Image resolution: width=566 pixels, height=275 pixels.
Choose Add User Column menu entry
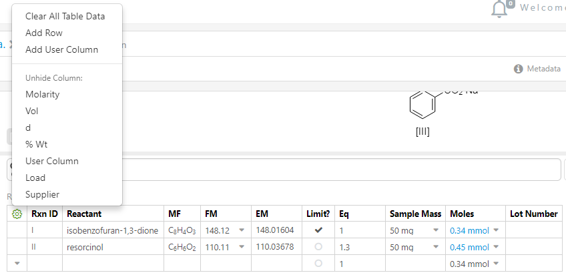point(61,49)
